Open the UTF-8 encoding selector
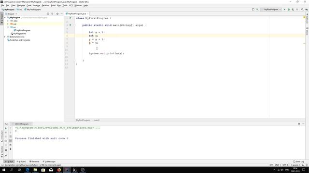 click(285, 165)
